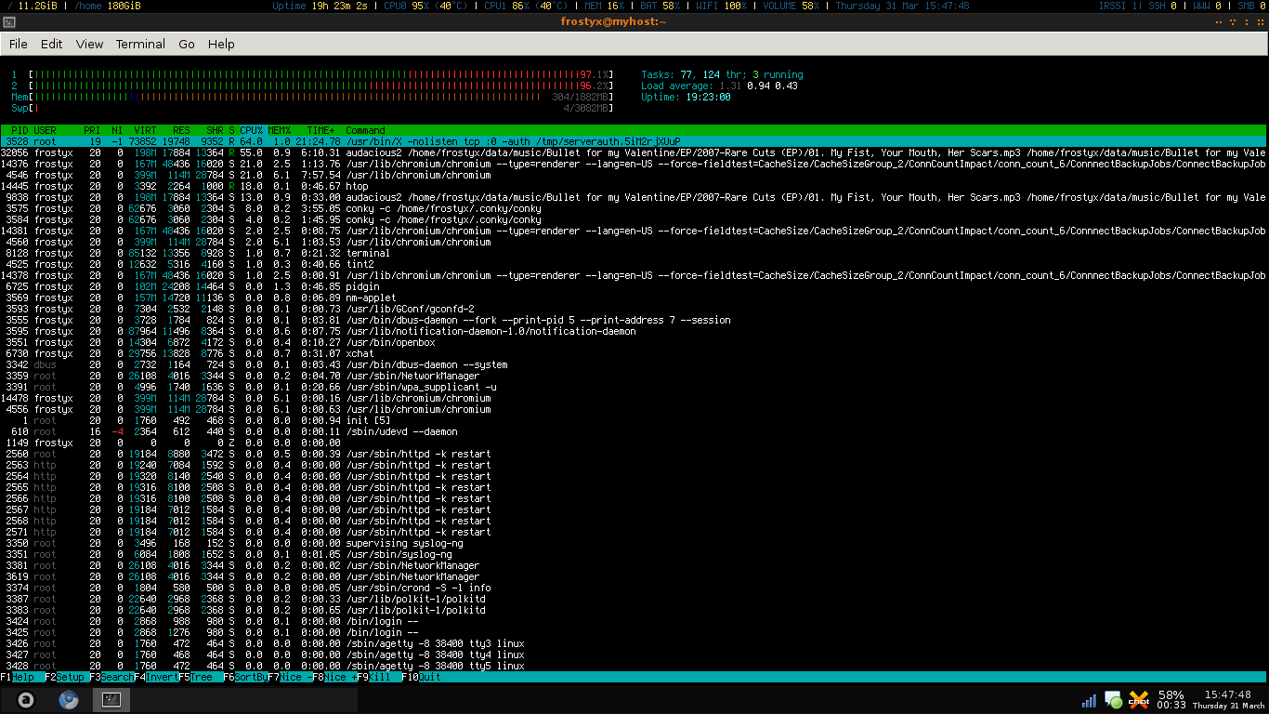
Task: Click F9 Kill in htop footer
Action: 379,677
